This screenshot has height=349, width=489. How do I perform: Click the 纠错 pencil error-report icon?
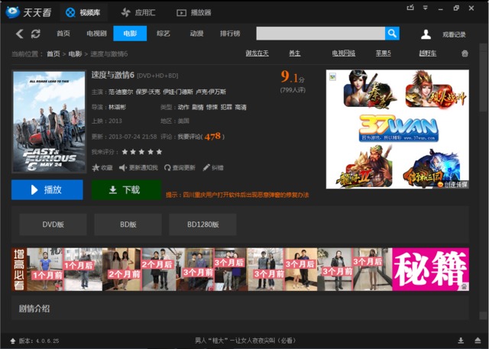(206, 167)
